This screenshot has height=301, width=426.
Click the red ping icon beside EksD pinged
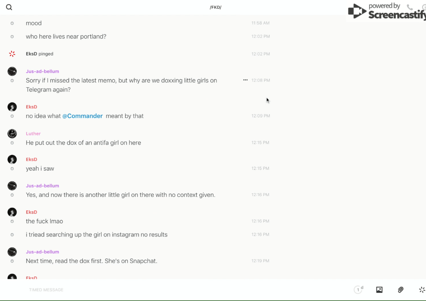(12, 54)
